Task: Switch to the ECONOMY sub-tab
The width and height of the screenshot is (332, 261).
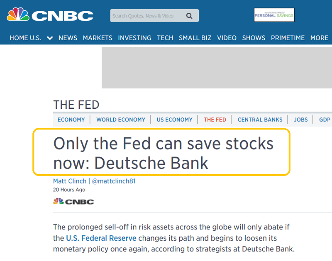Action: click(x=71, y=120)
